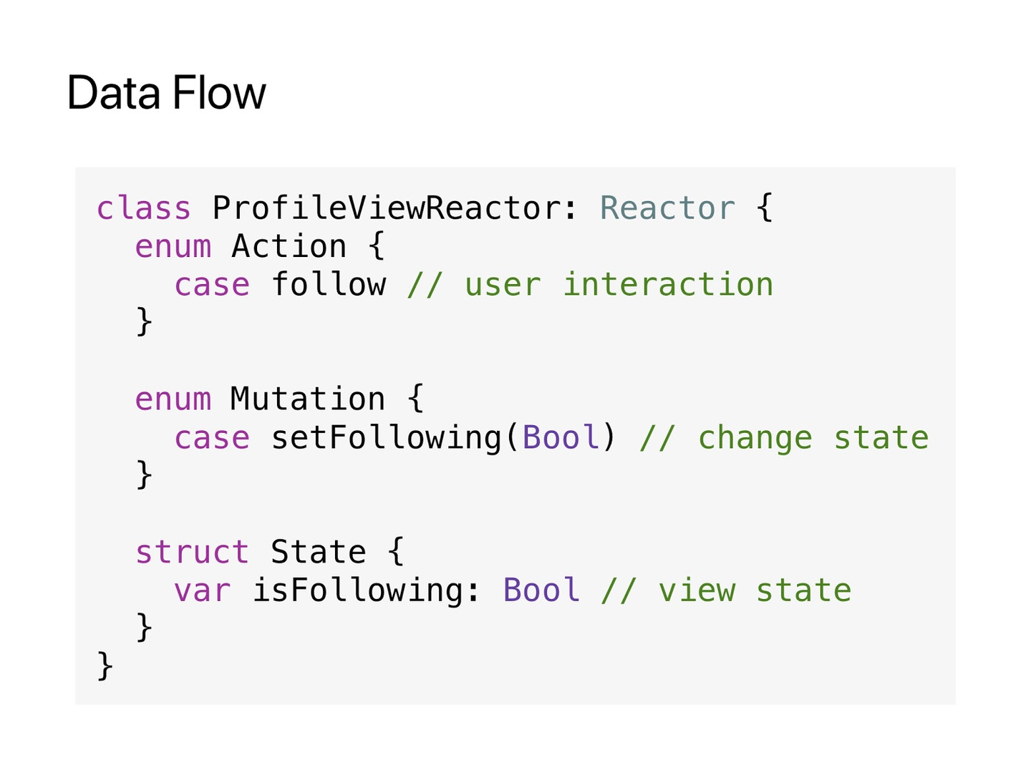Image resolution: width=1031 pixels, height=773 pixels.
Task: Click the setFollowing case name
Action: [x=386, y=438]
